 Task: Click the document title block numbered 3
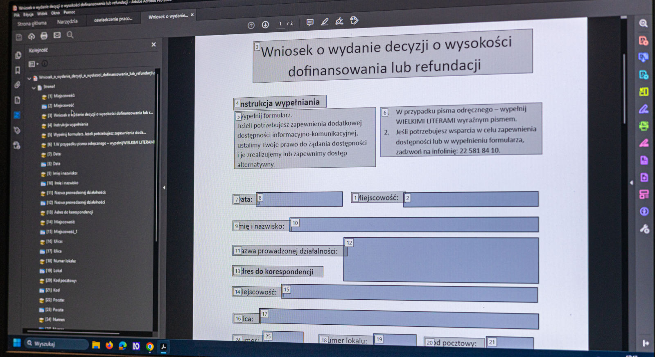point(393,56)
